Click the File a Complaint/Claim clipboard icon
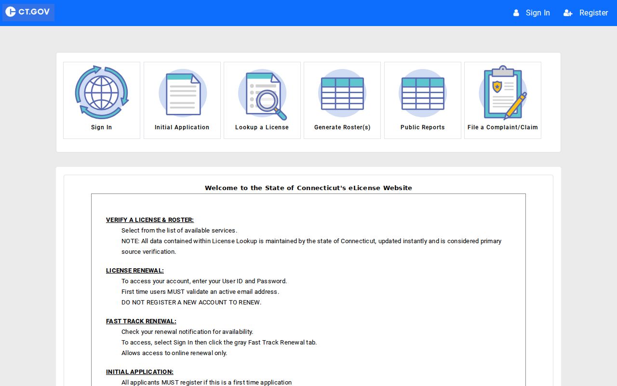The image size is (617, 386). tap(503, 93)
